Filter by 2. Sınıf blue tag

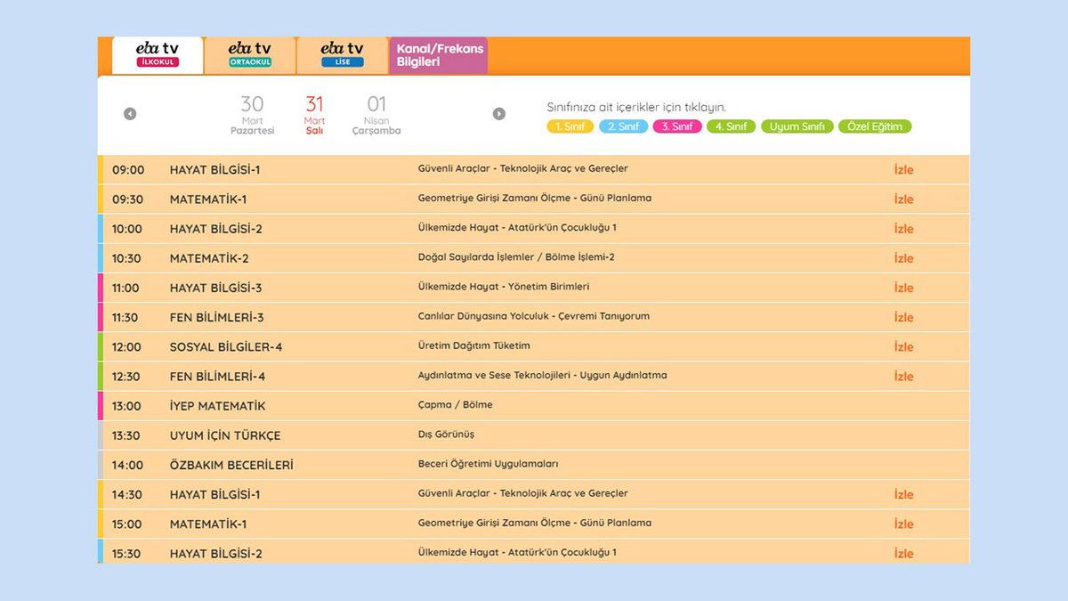[x=623, y=126]
